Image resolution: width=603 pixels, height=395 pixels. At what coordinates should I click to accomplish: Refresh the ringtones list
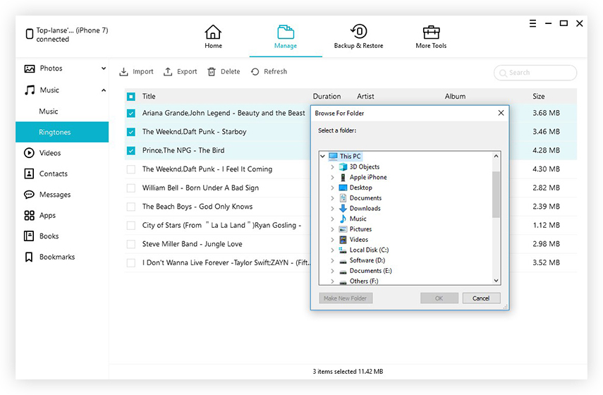(x=269, y=71)
